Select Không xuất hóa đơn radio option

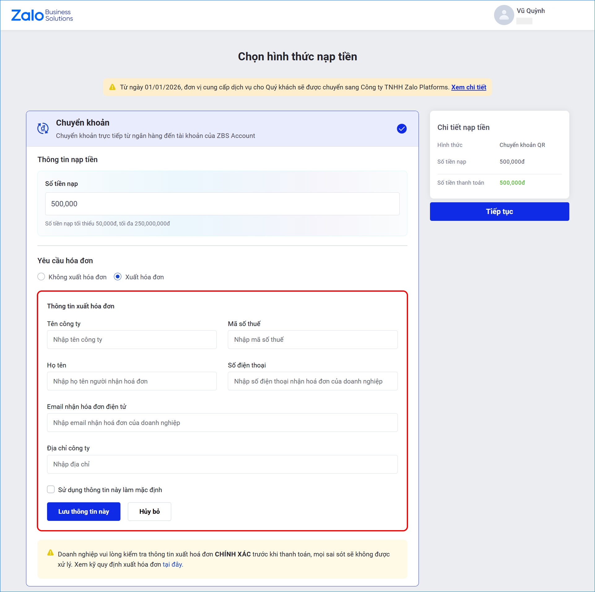point(41,277)
